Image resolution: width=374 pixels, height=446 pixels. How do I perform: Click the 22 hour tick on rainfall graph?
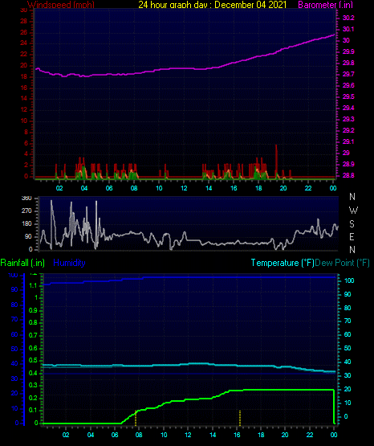point(310,435)
